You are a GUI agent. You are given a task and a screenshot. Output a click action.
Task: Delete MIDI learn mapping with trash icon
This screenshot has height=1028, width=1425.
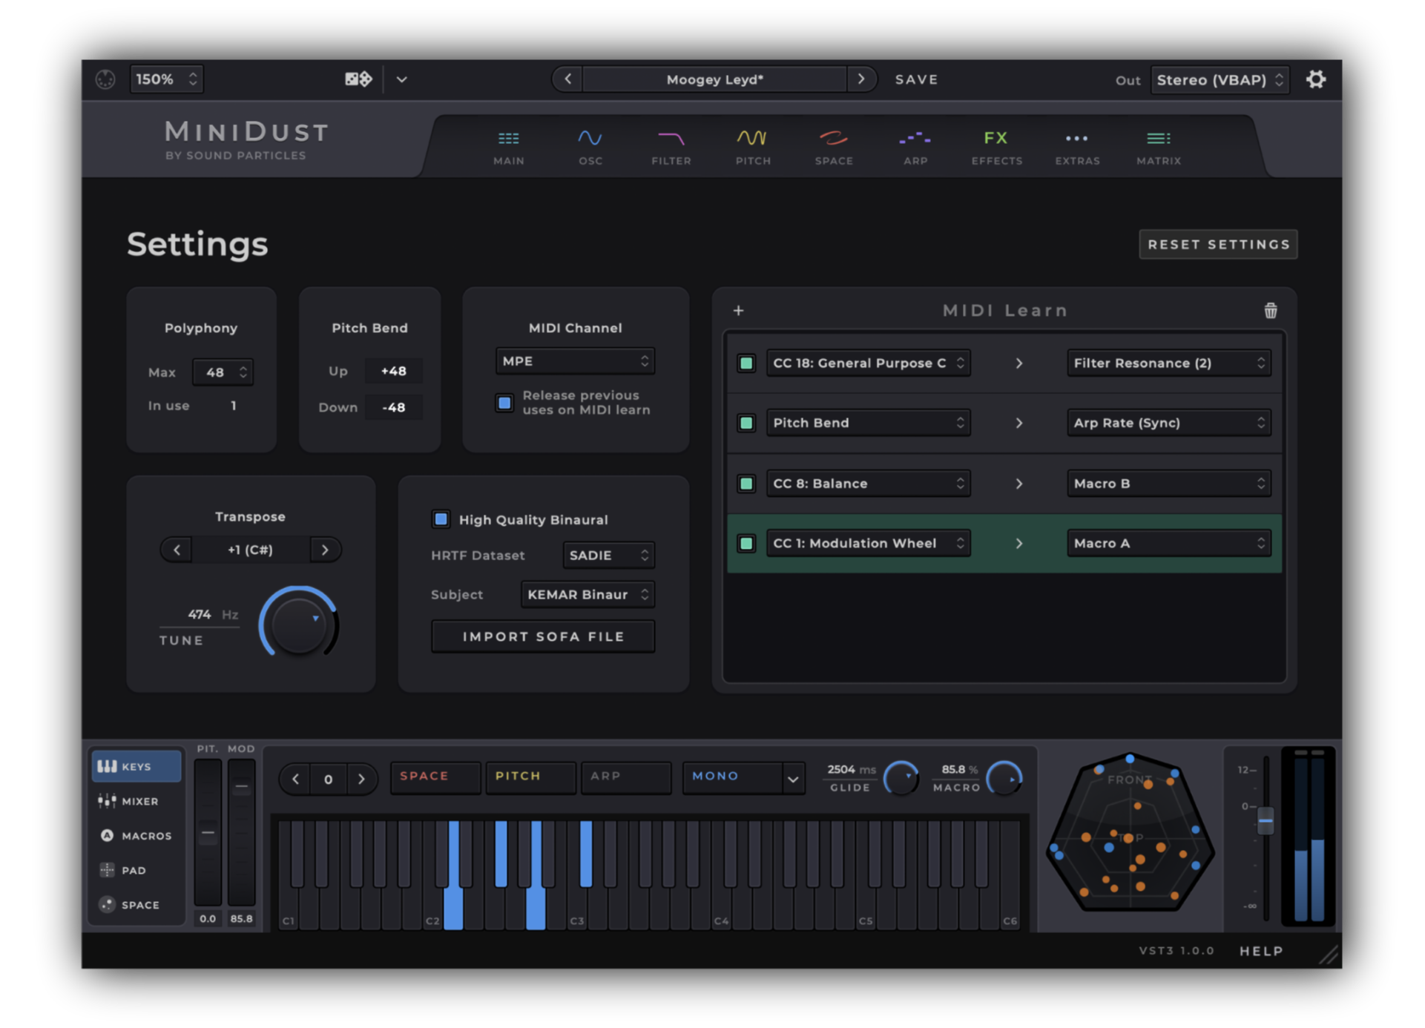tap(1270, 311)
